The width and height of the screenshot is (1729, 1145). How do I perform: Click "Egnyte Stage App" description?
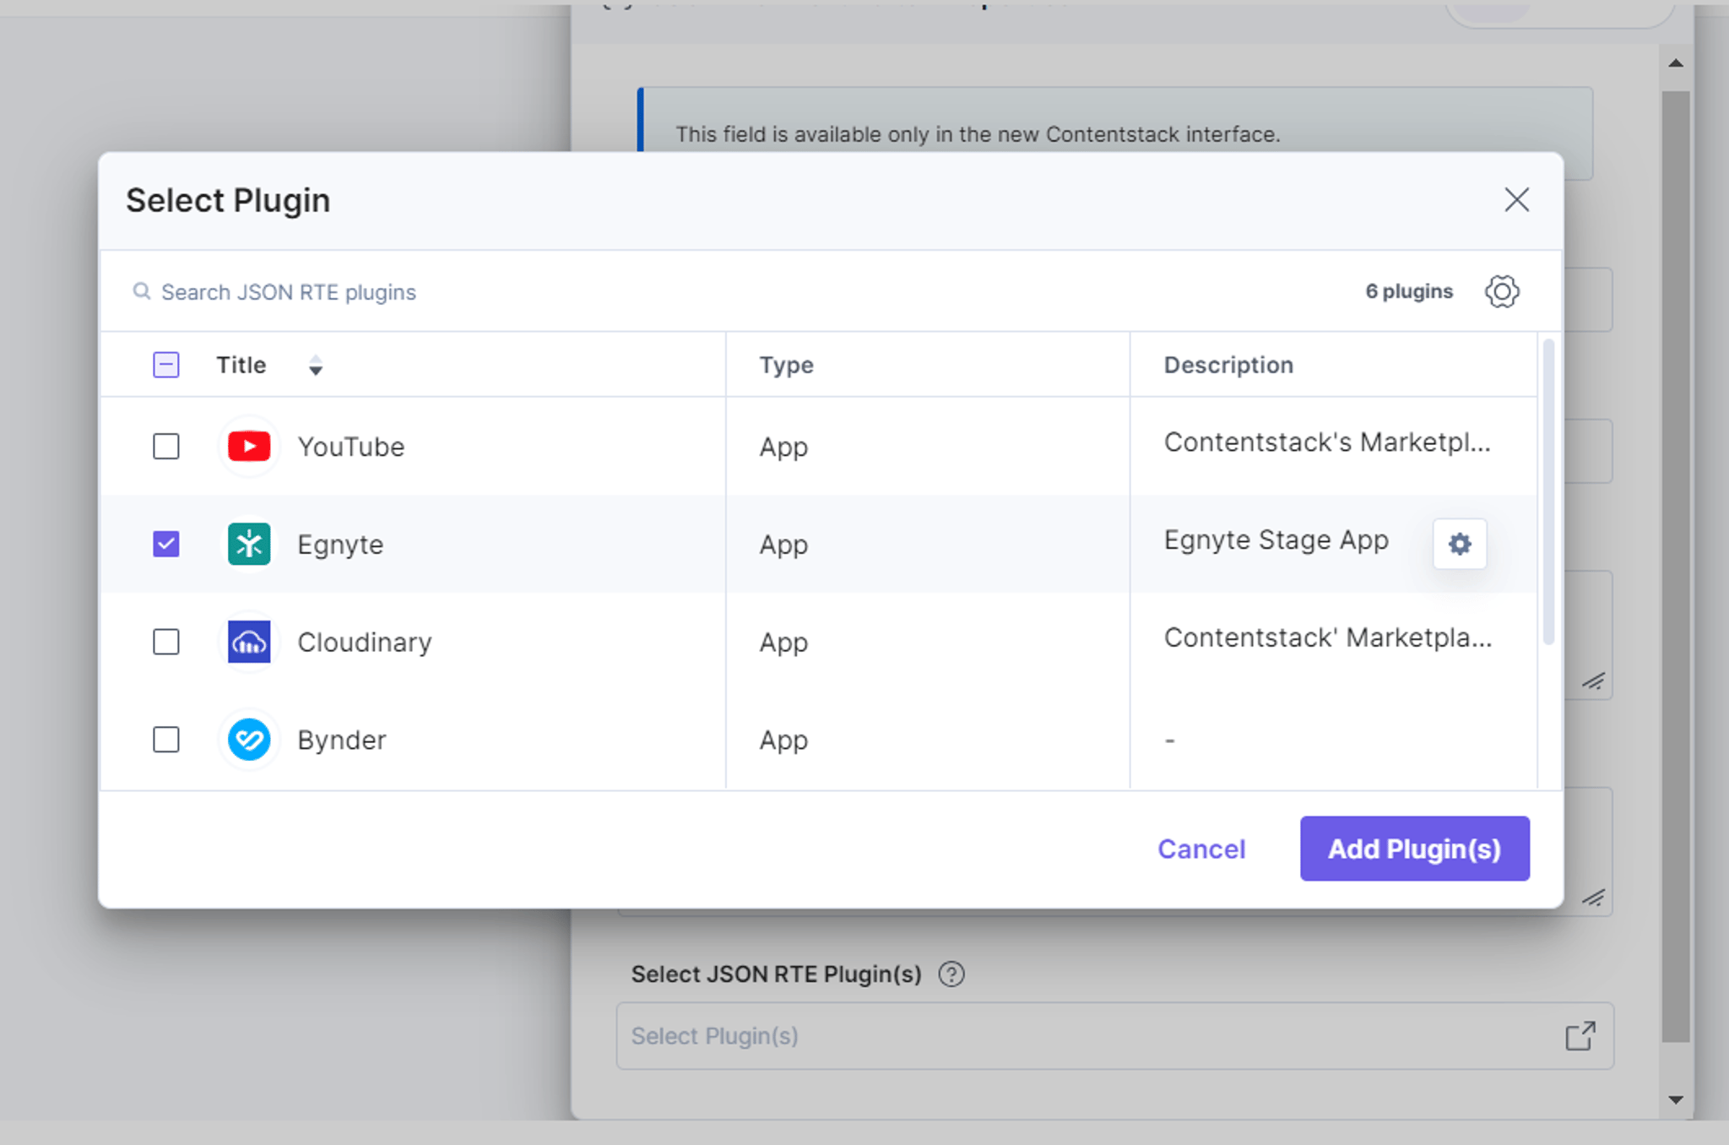(x=1276, y=540)
